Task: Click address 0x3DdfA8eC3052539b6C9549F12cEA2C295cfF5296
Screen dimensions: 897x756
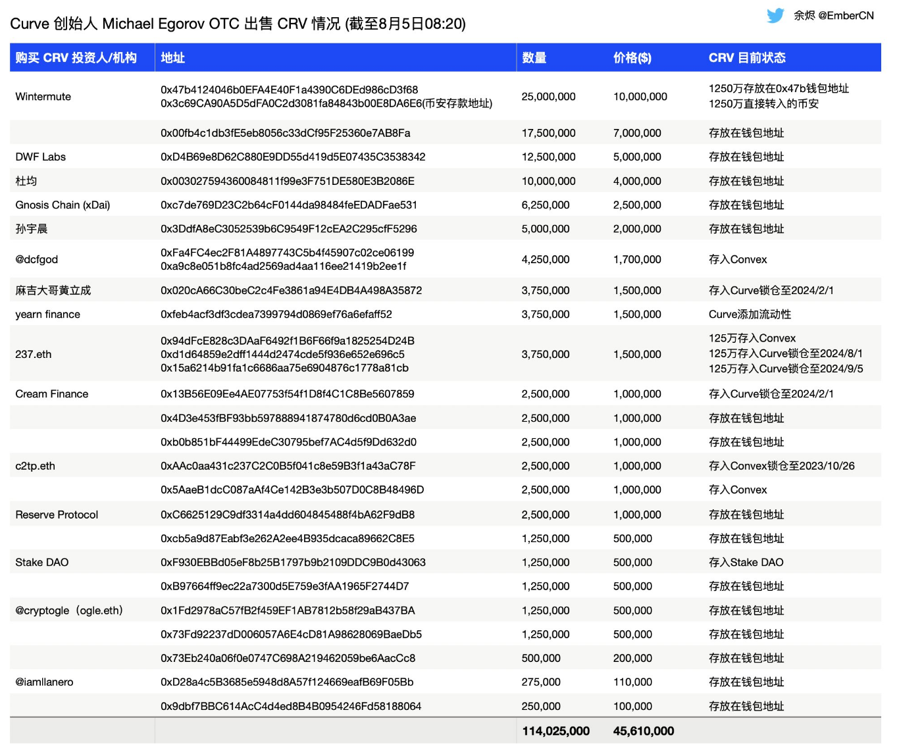Action: (289, 229)
